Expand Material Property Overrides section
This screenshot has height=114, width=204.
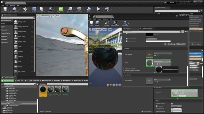[x=124, y=71]
